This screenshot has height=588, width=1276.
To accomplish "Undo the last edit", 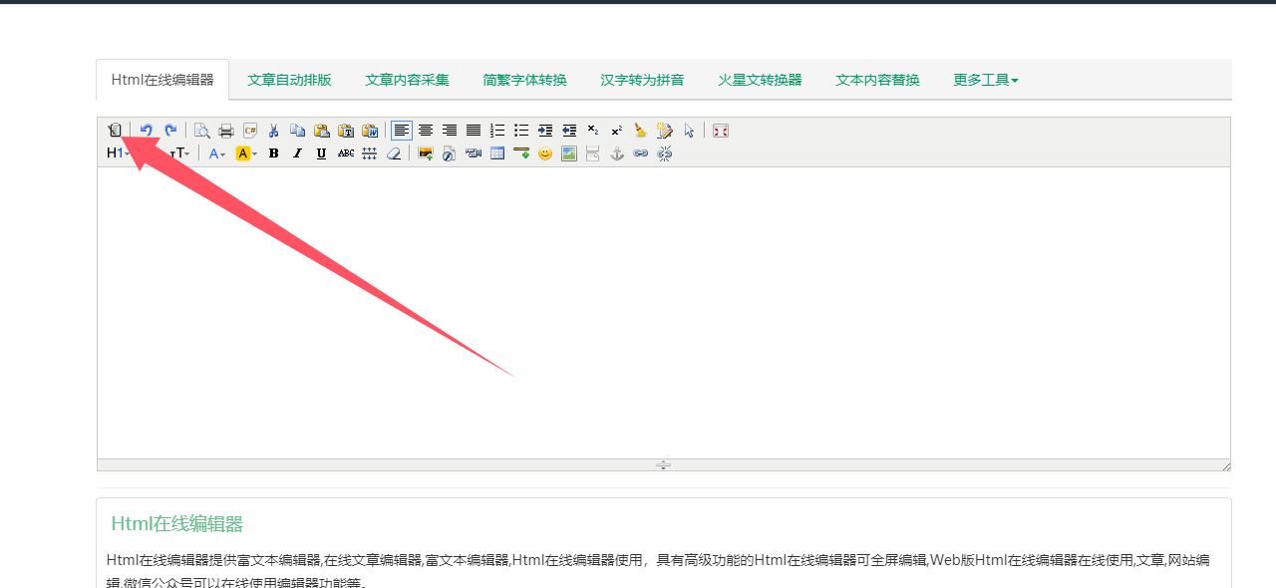I will [x=146, y=130].
